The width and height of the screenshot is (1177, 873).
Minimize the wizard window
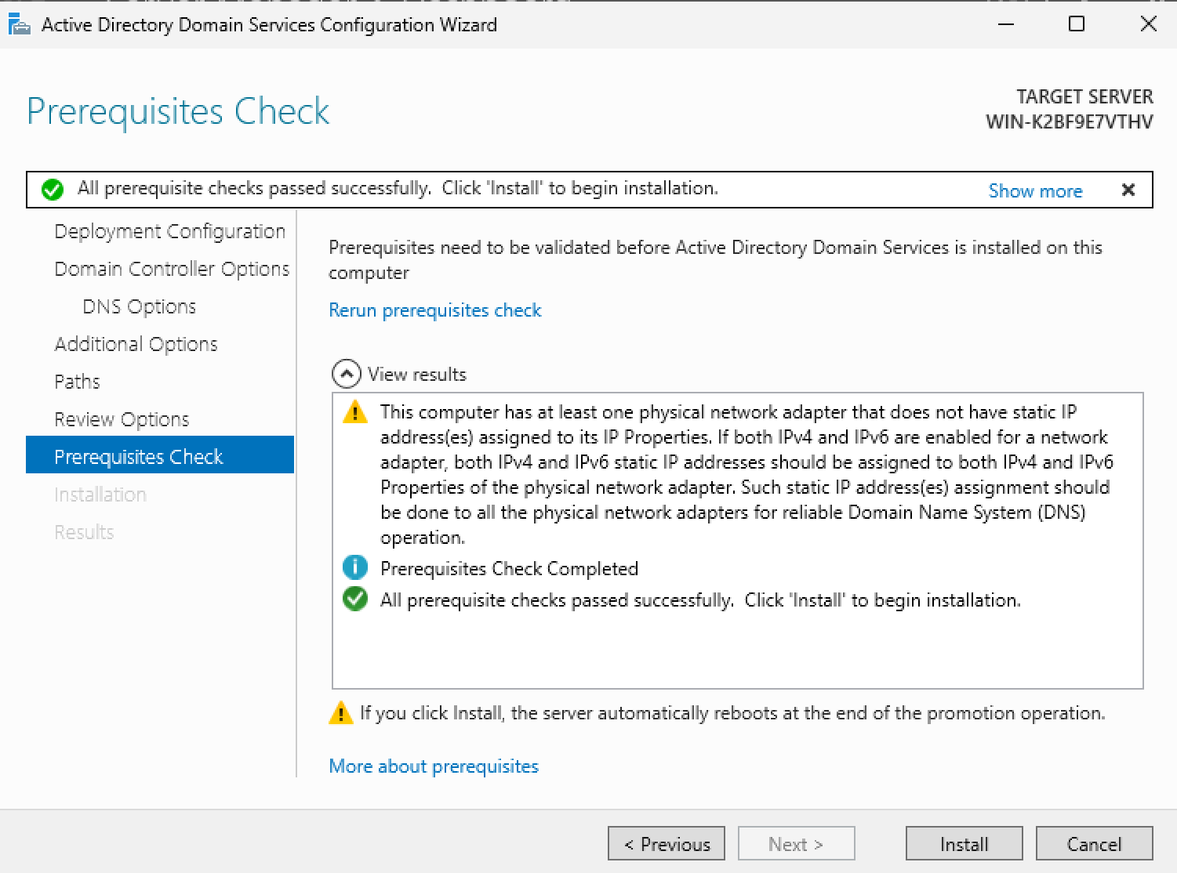pyautogui.click(x=1006, y=24)
